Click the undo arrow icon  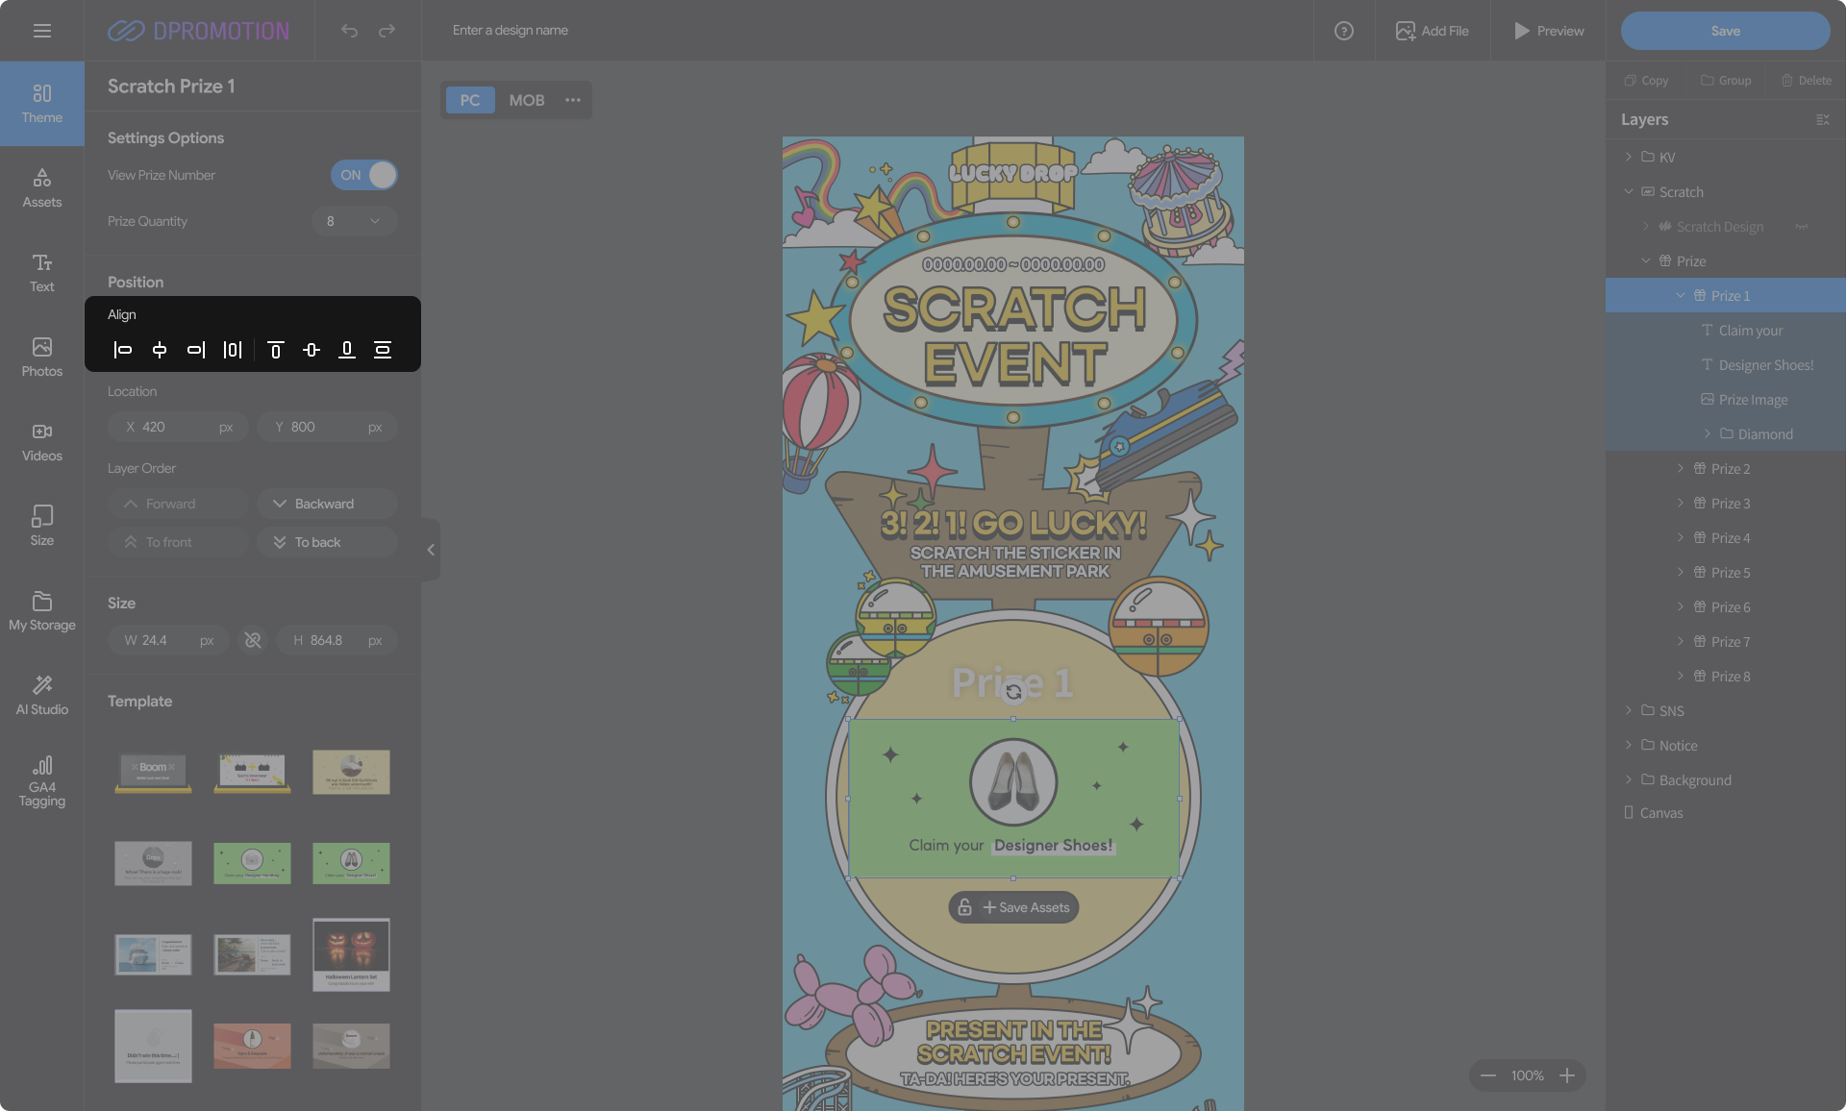click(x=349, y=31)
